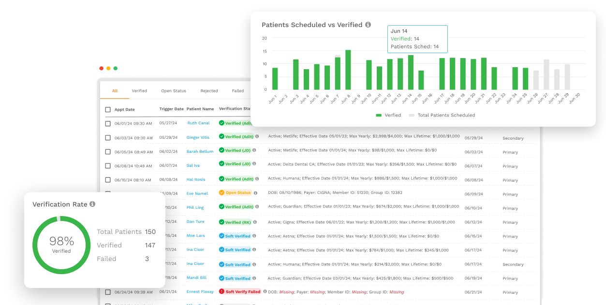Open the Rejected tab
Viewport: 606px width, 305px height.
[209, 91]
